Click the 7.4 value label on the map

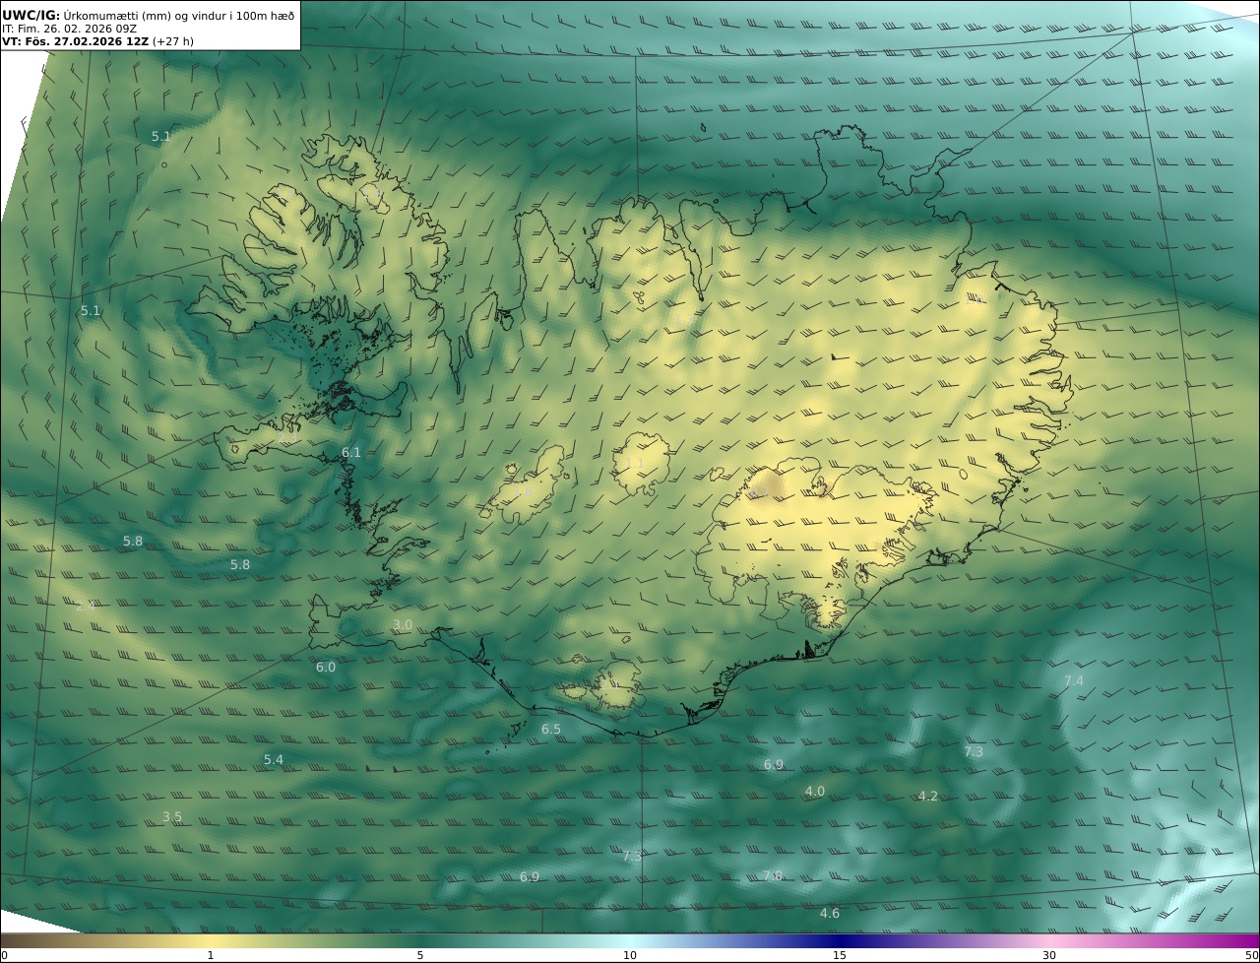coord(1074,681)
